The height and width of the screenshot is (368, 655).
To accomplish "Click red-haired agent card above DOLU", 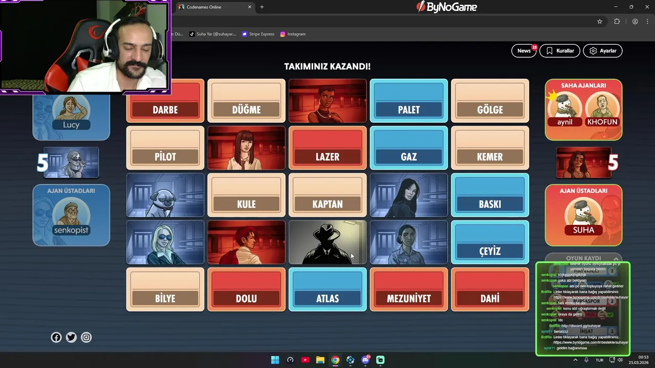I will 246,242.
